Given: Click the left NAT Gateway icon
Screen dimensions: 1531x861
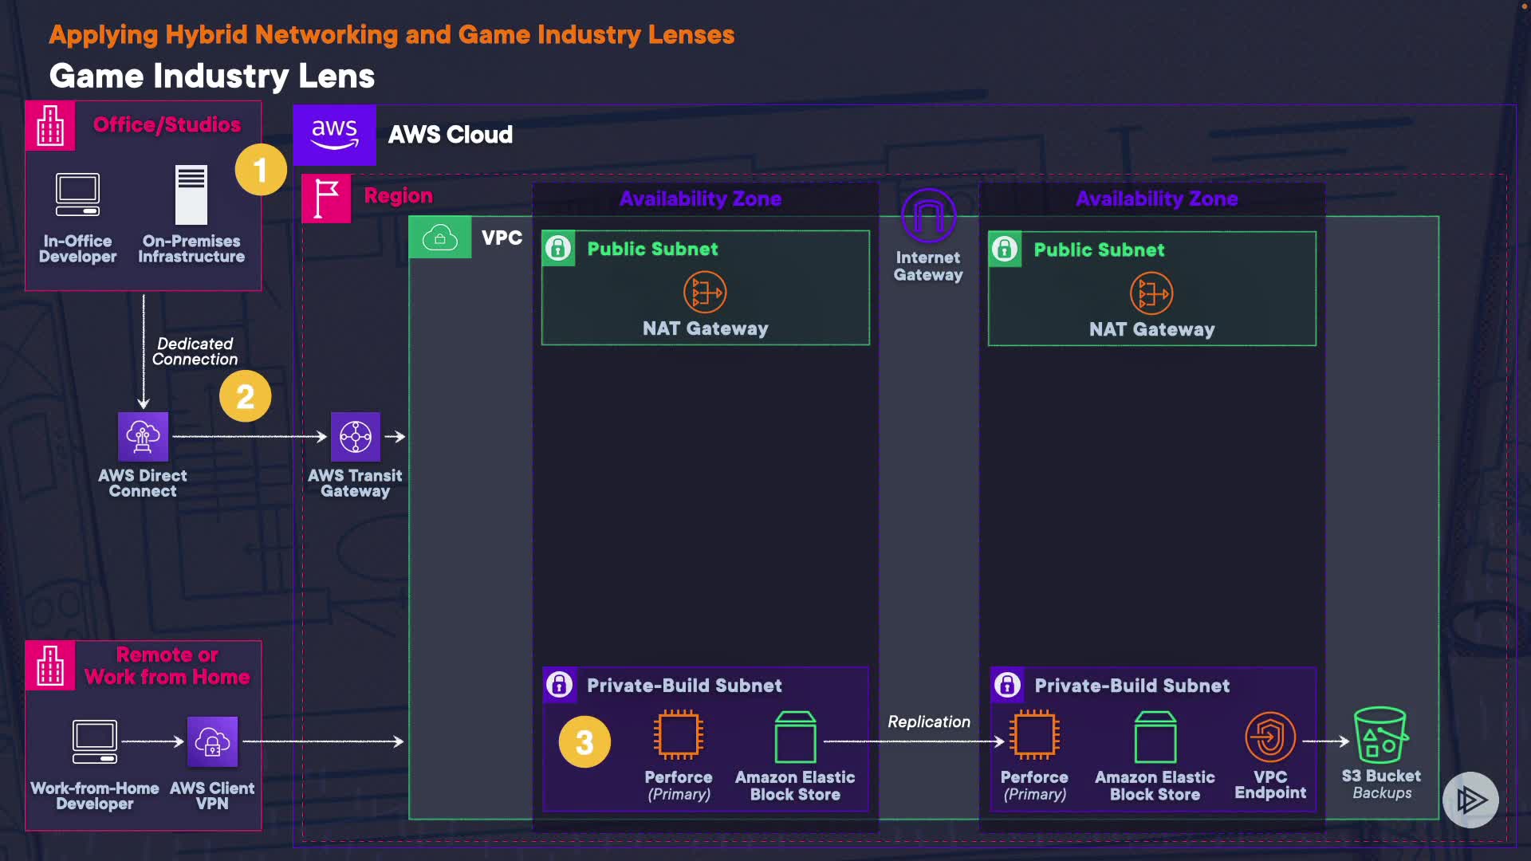Looking at the screenshot, I should pyautogui.click(x=705, y=293).
